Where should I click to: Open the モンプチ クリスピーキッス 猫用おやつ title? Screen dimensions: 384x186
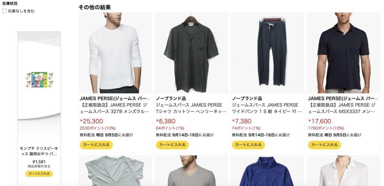39,151
